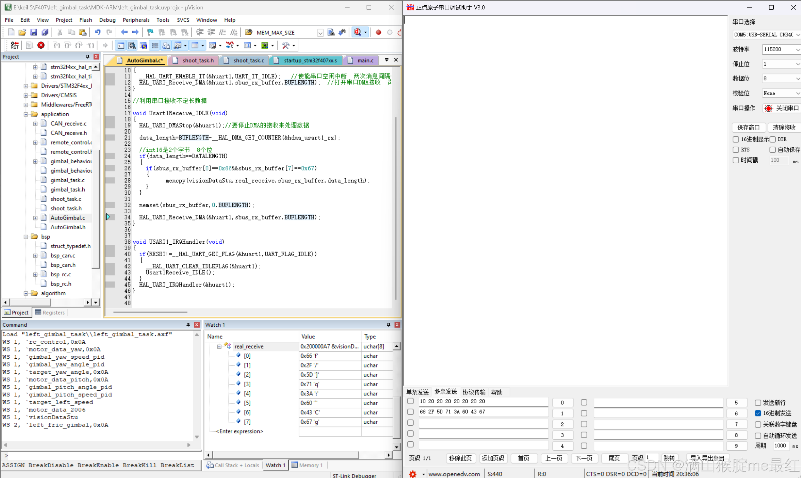The width and height of the screenshot is (801, 478).
Task: Click the Insert Bookmark flag icon
Action: click(x=150, y=32)
